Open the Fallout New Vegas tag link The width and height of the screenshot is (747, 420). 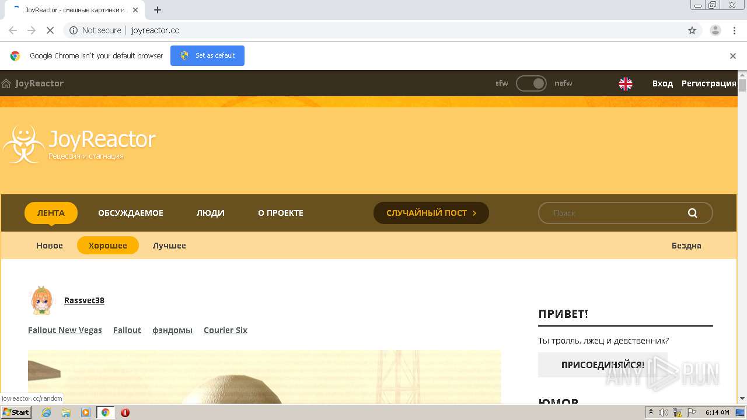(65, 330)
